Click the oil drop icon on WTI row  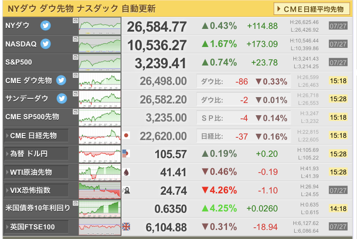126,172
